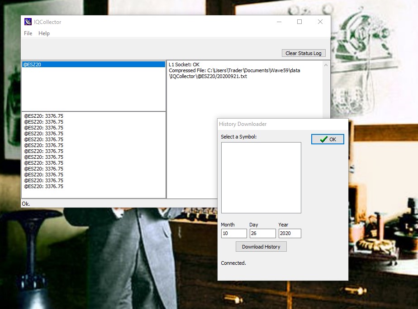
Task: Maximize the IQCollector window
Action: [299, 22]
